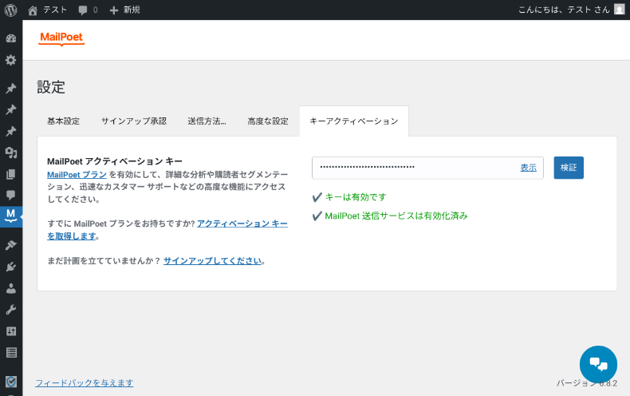Open the Dashboard gauge icon
The width and height of the screenshot is (630, 396).
(x=11, y=38)
